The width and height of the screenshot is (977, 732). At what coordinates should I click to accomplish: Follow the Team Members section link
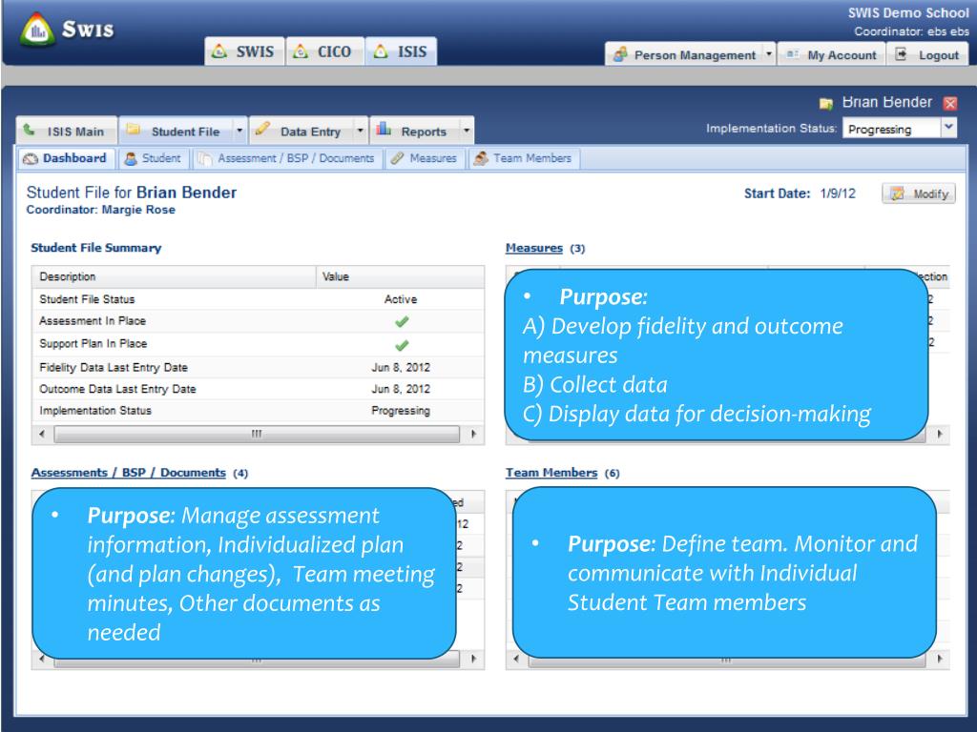551,473
